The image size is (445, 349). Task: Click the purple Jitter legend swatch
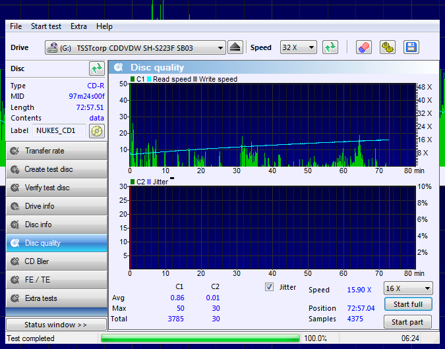(149, 182)
